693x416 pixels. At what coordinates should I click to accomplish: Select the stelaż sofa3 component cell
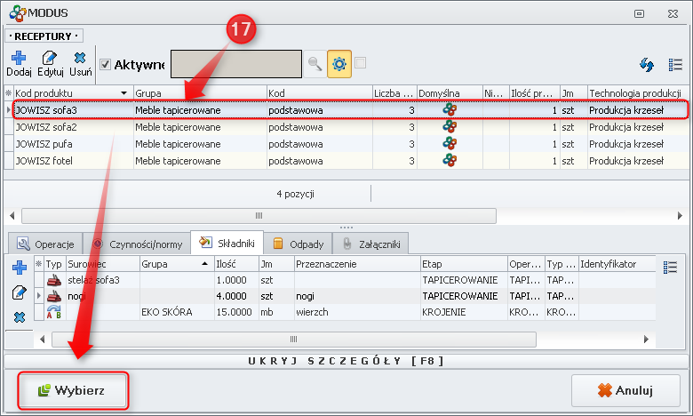(102, 280)
